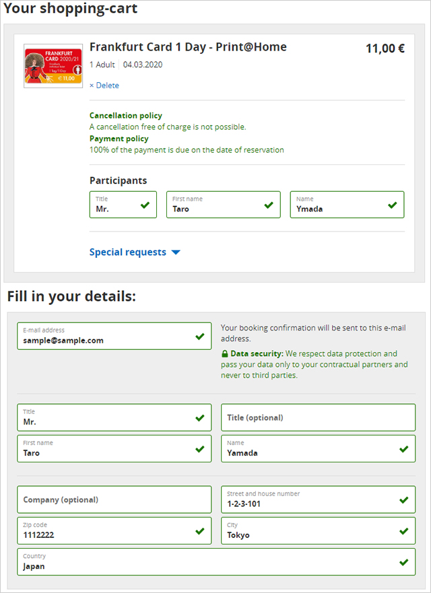
Task: Click the blue Special requests arrow icon
Action: [x=176, y=252]
